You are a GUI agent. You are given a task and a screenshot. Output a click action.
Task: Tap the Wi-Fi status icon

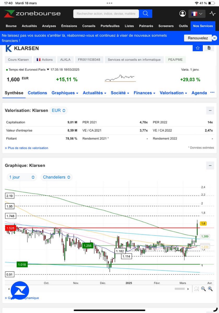click(197, 3)
